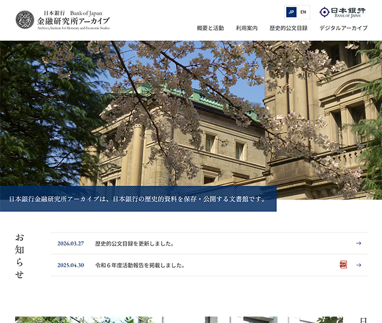Screen dimensions: 382x323
Task: Click the date 2025.04.30
Action: pos(71,265)
